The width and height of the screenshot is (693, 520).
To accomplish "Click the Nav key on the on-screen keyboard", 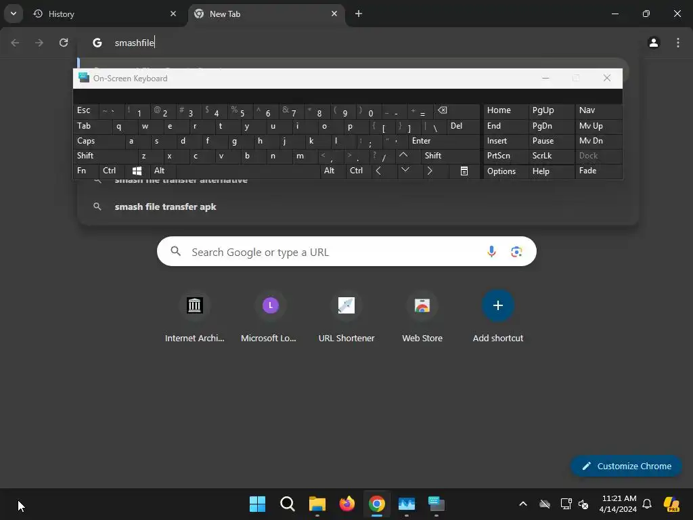I will tap(598, 110).
